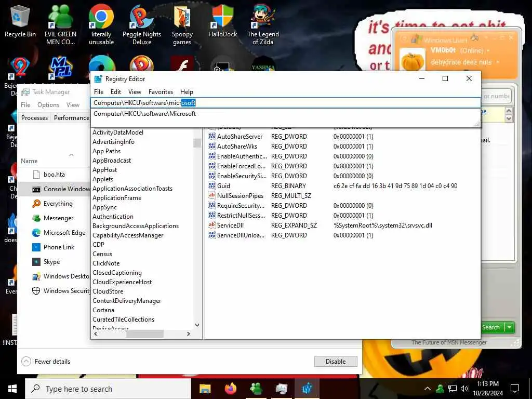Launch HalloDock desktop shortcut
This screenshot has height=399, width=532.
pyautogui.click(x=222, y=22)
